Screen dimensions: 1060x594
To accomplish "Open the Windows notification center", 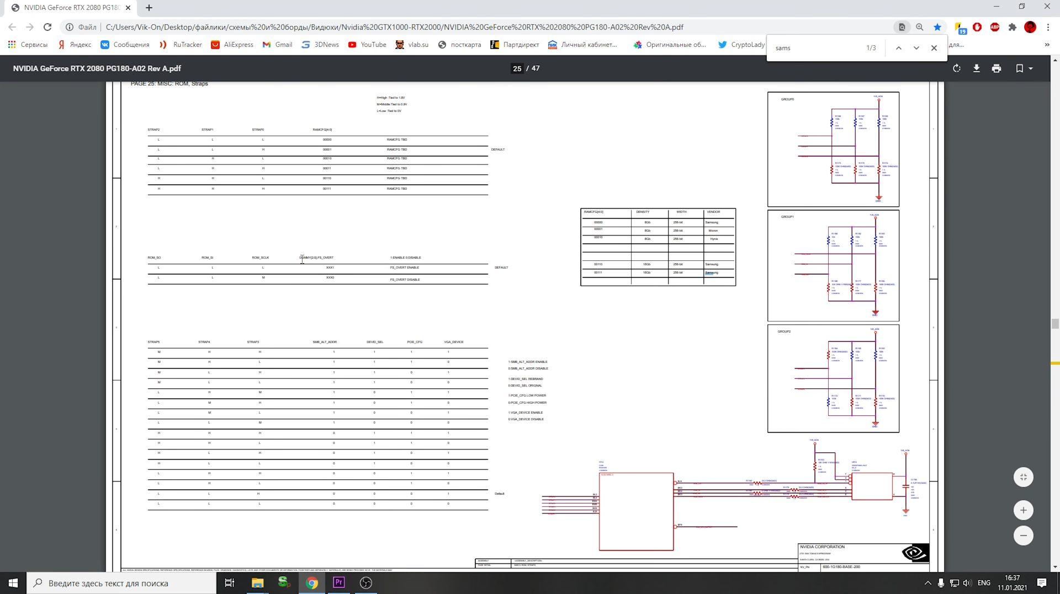I will tap(1042, 583).
